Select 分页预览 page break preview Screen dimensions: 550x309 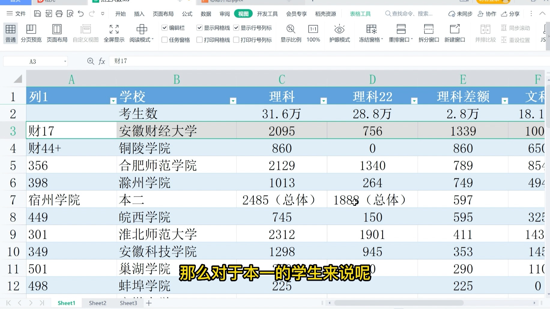click(x=31, y=33)
